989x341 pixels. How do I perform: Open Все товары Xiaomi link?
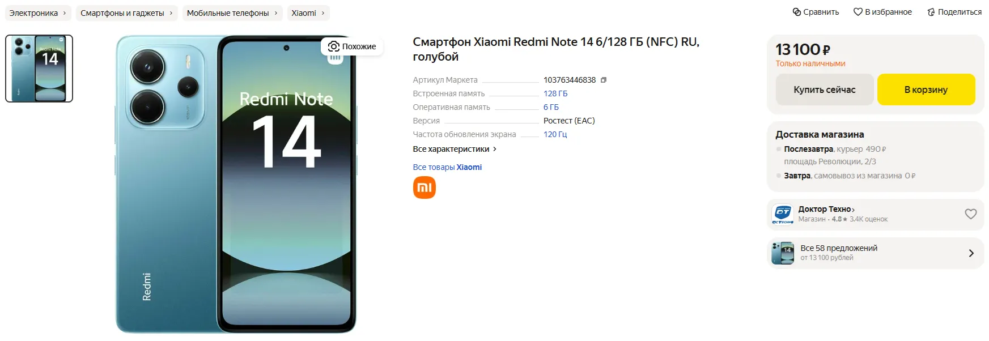(x=447, y=167)
